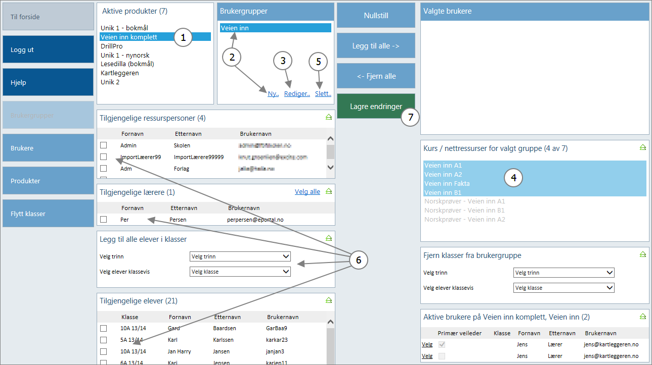
Task: Select Norskprøver - Veien inn B1 course
Action: click(535, 210)
